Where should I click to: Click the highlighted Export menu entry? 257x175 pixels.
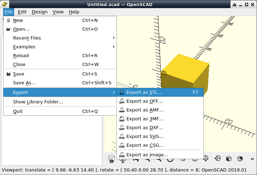point(60,92)
